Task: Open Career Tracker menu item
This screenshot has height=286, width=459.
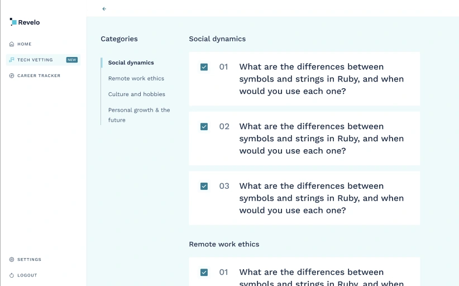Action: point(39,75)
